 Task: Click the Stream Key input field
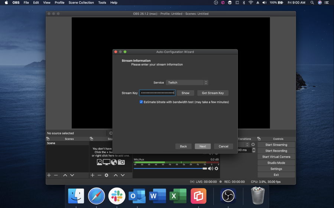[x=158, y=93]
